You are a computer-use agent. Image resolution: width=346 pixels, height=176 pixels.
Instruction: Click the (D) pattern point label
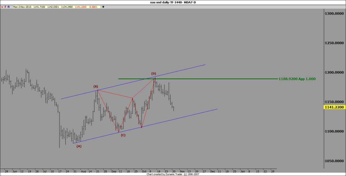pyautogui.click(x=154, y=73)
